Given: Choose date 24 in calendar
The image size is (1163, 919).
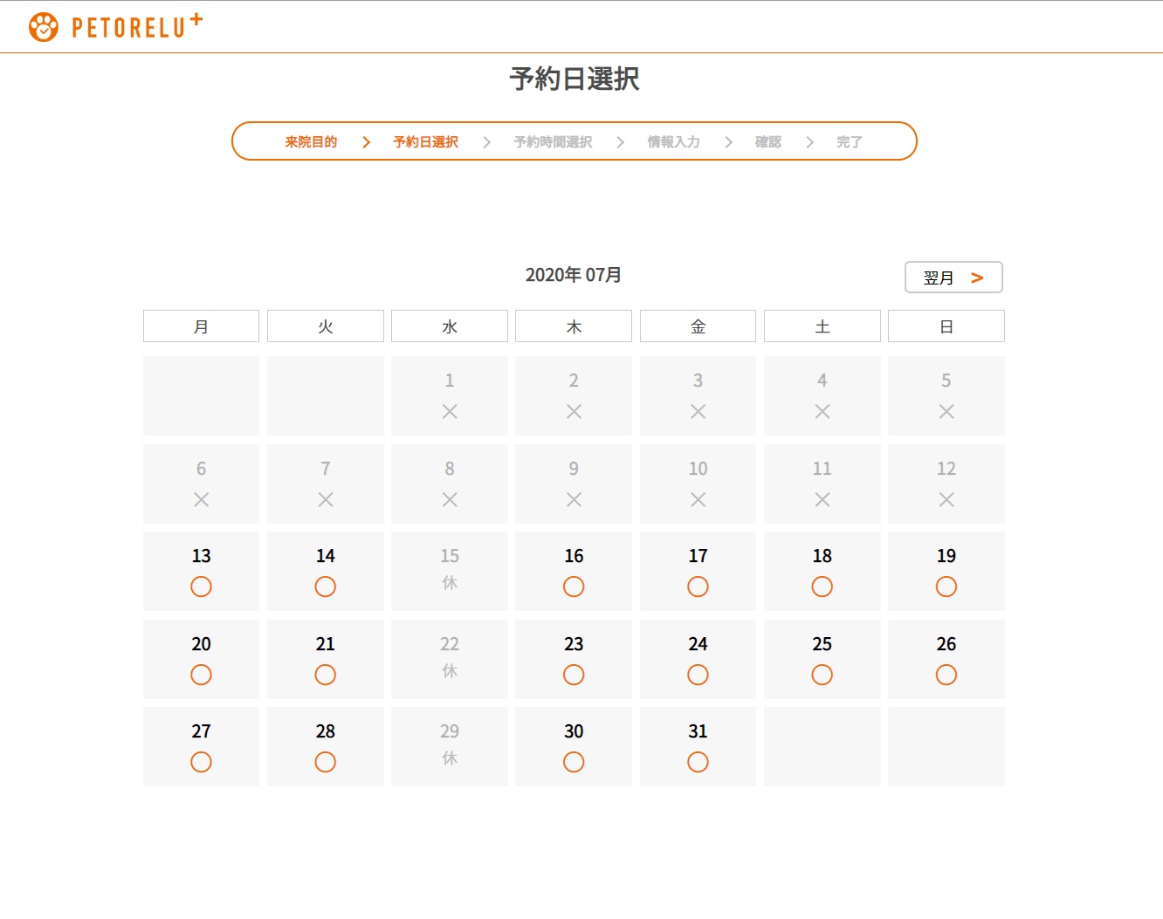Looking at the screenshot, I should point(698,659).
